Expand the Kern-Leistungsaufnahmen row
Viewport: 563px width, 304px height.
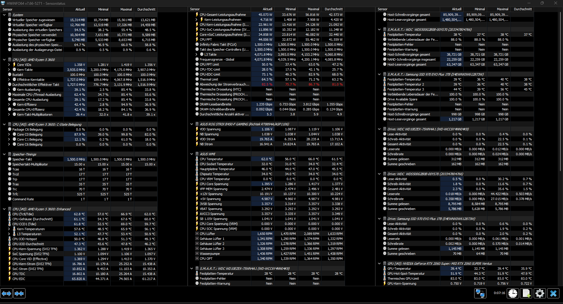coord(196,20)
